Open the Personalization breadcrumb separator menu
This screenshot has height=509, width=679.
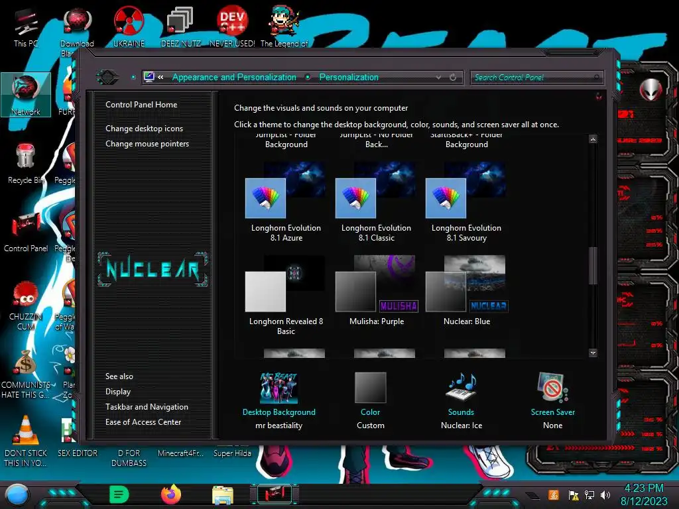pos(308,78)
